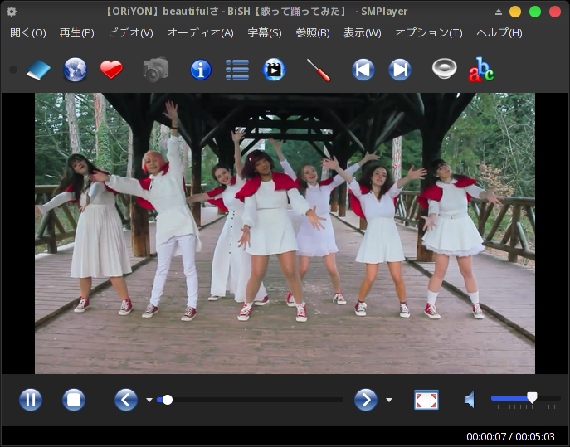Expand the rewind options dropdown arrow
The height and width of the screenshot is (447, 570).
(x=149, y=400)
